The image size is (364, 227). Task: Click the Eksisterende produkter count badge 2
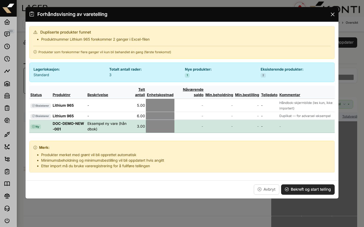point(263,75)
